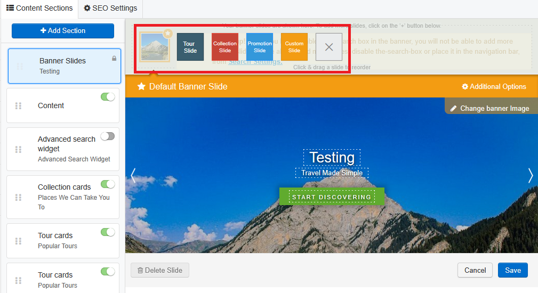This screenshot has width=538, height=293.
Task: Switch to the SEO Settings tab
Action: [x=110, y=8]
